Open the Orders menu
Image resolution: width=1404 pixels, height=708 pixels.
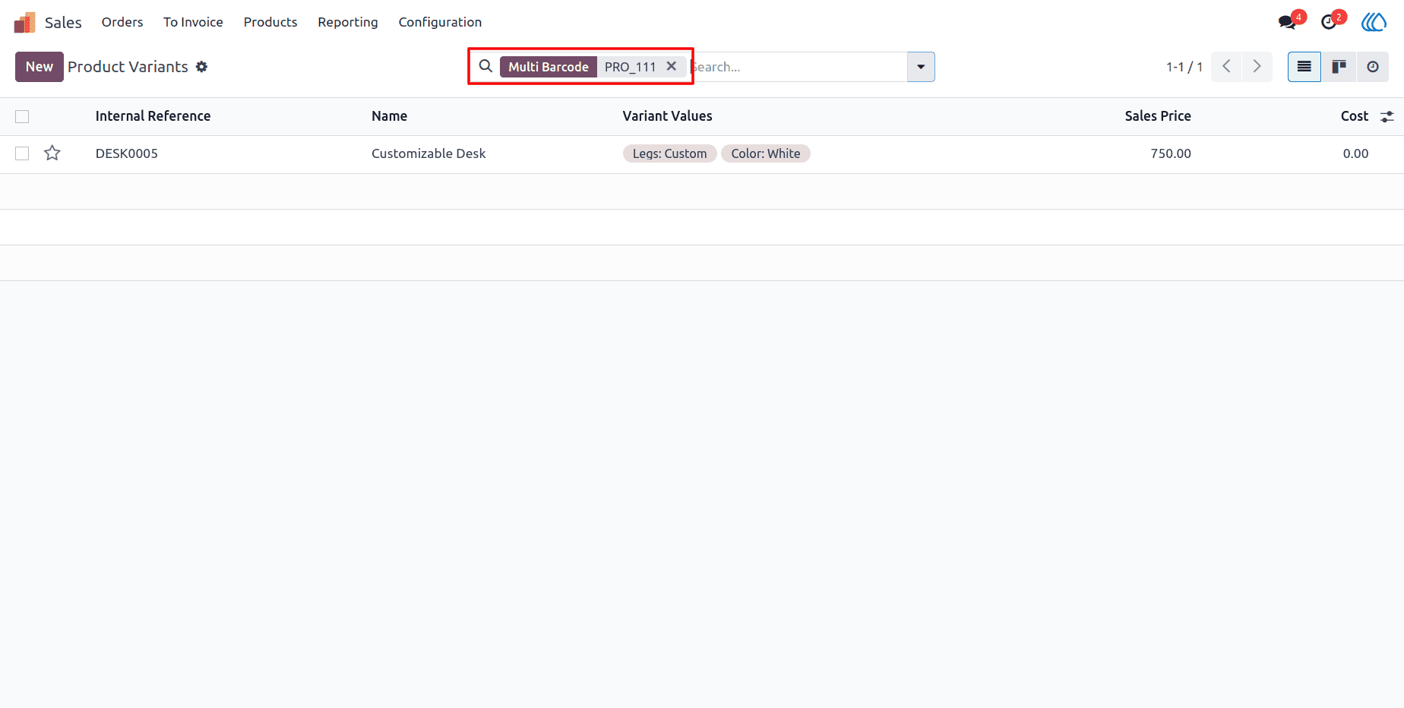(x=122, y=22)
